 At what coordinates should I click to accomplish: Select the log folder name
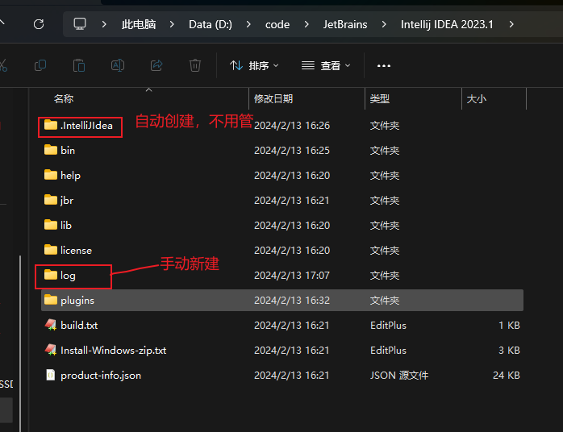pyautogui.click(x=68, y=276)
